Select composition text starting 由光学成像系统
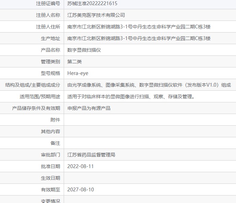 click(149, 85)
